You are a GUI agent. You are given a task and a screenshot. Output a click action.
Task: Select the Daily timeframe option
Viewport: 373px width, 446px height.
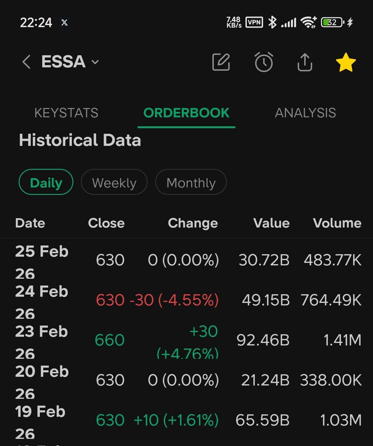pos(46,182)
